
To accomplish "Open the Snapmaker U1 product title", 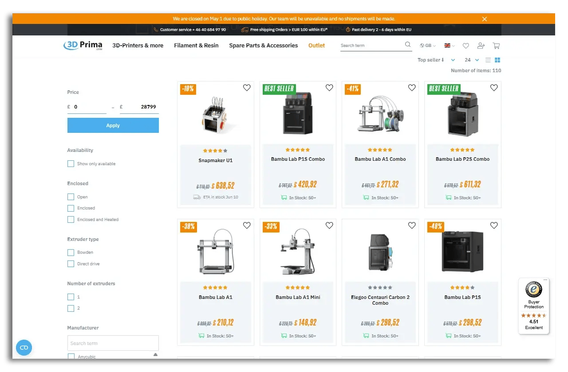I will click(216, 160).
